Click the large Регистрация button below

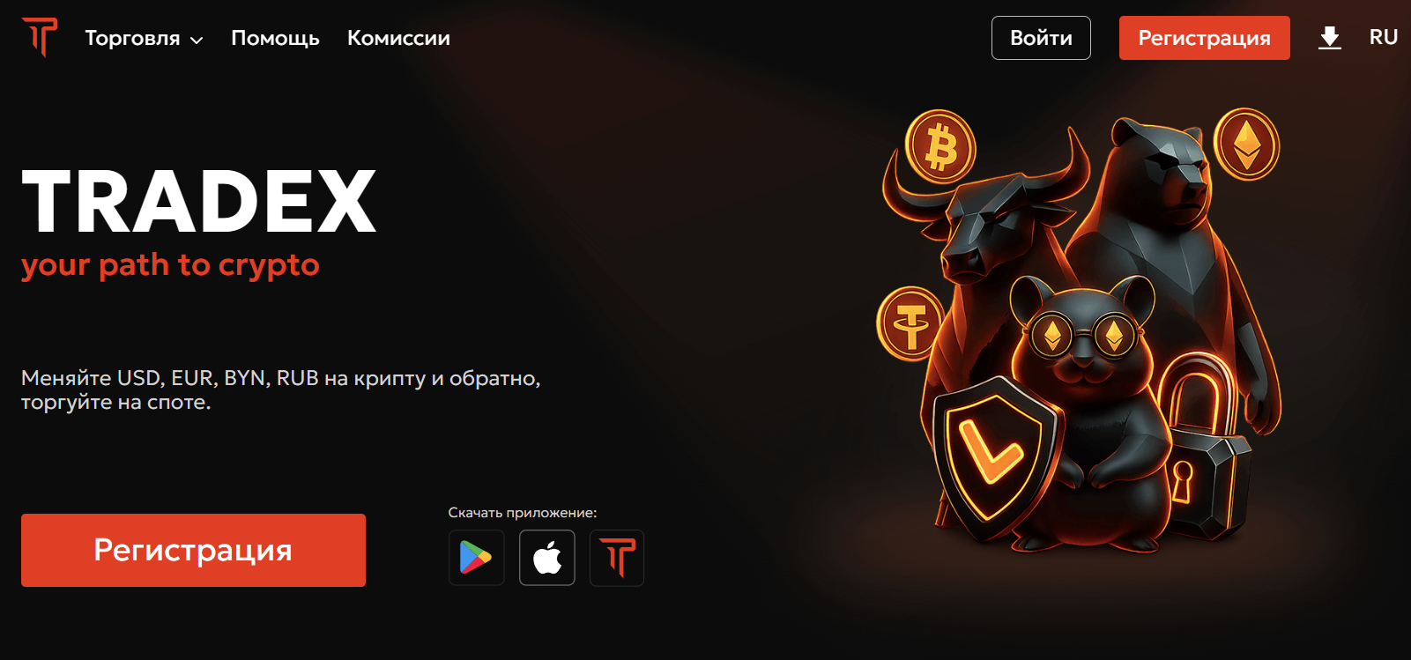[193, 550]
